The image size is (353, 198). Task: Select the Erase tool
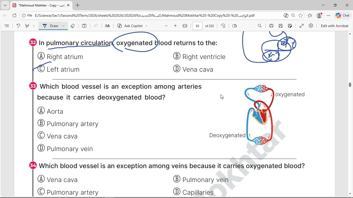pyautogui.click(x=73, y=26)
